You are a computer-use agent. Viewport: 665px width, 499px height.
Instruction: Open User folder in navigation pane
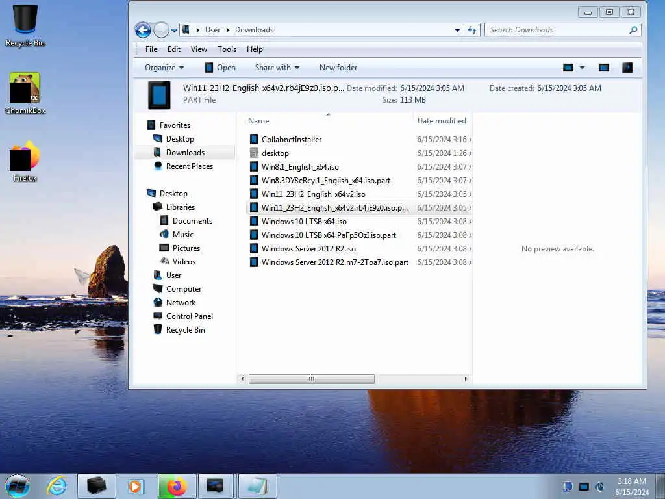pos(173,275)
